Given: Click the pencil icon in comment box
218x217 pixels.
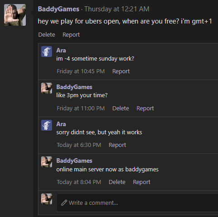Looking at the screenshot, I should pyautogui.click(x=64, y=203).
